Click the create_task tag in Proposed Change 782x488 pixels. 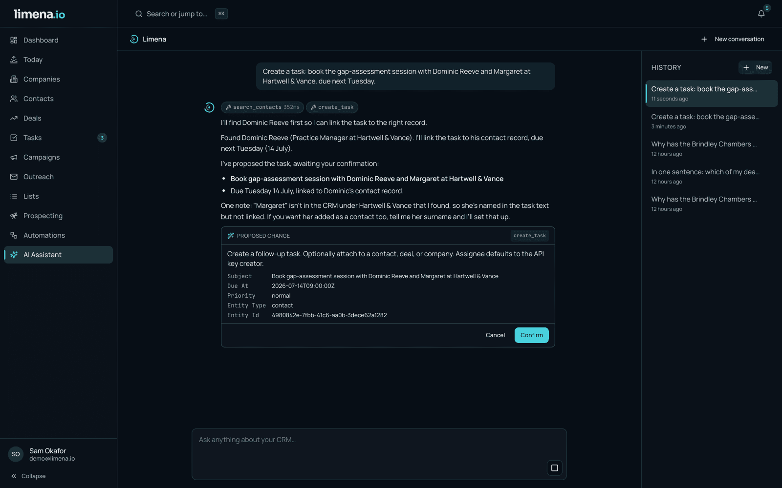(530, 236)
